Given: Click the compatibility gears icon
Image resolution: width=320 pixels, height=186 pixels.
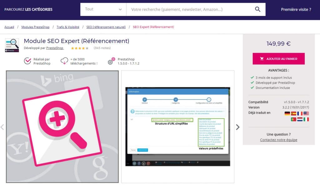Looking at the screenshot, I should 112,61.
